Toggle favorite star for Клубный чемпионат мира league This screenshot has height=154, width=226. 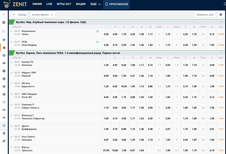pyautogui.click(x=12, y=22)
